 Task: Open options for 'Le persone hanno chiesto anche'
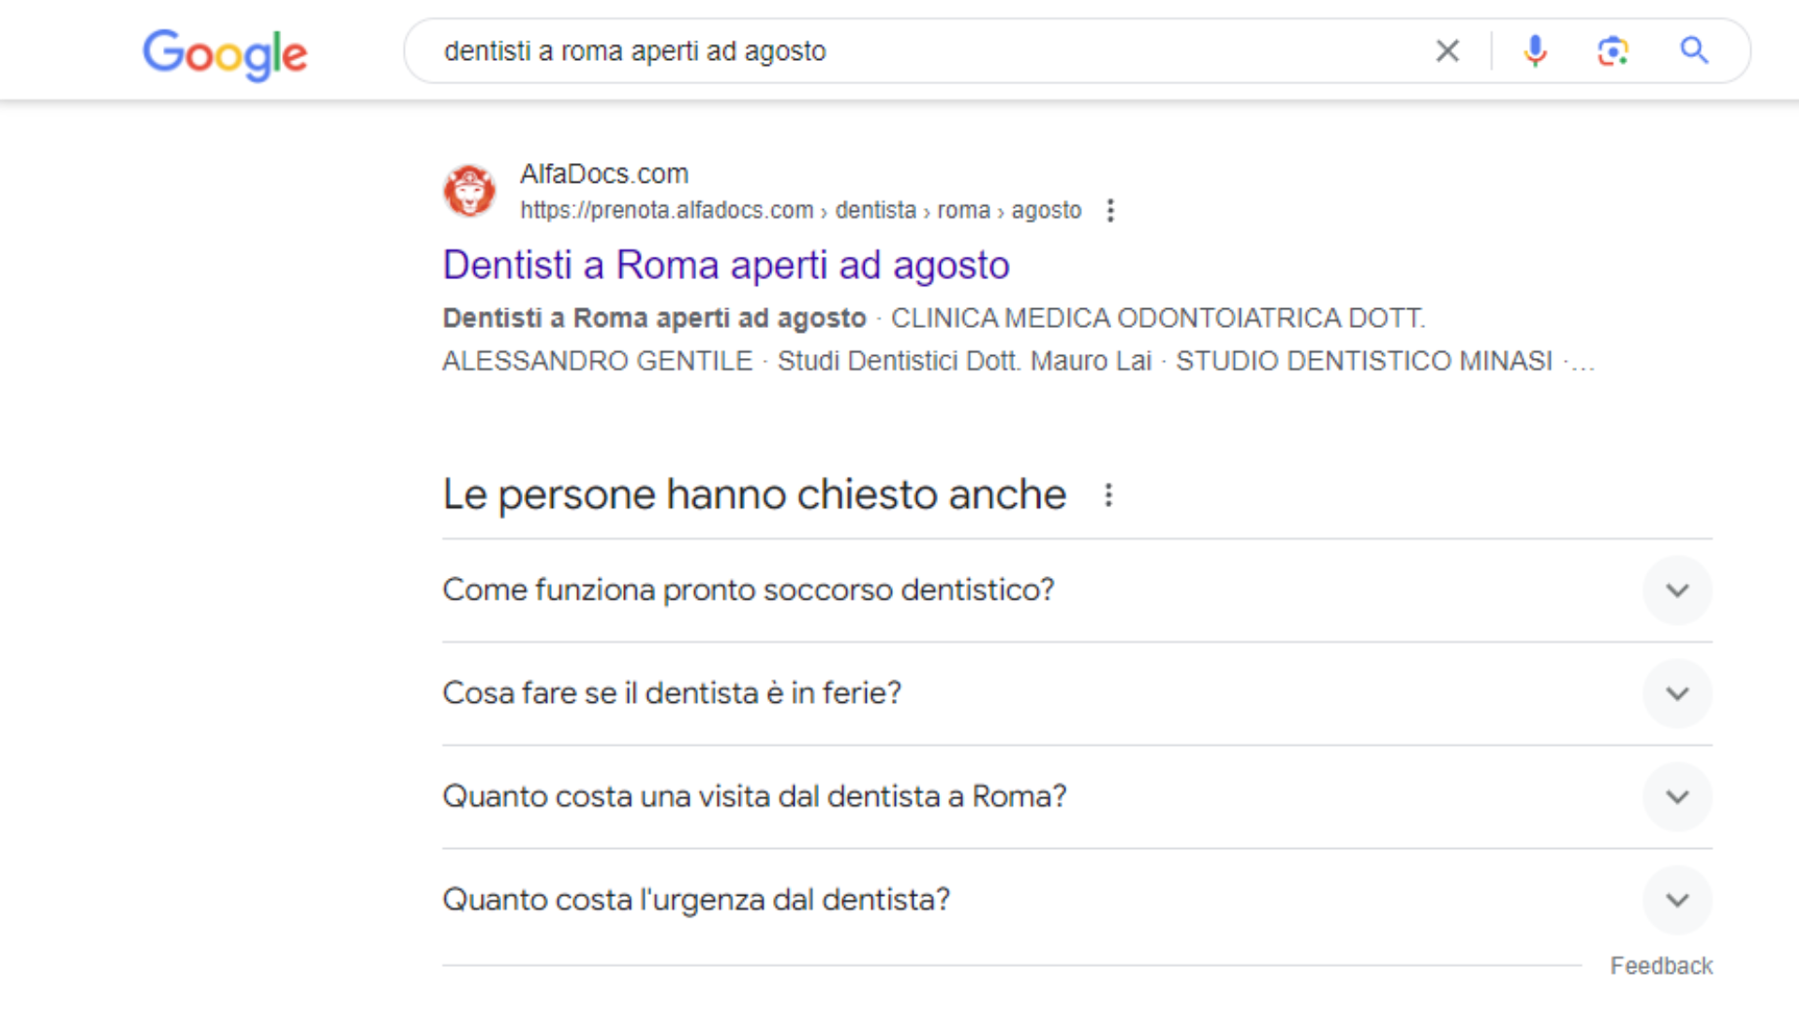pos(1108,495)
